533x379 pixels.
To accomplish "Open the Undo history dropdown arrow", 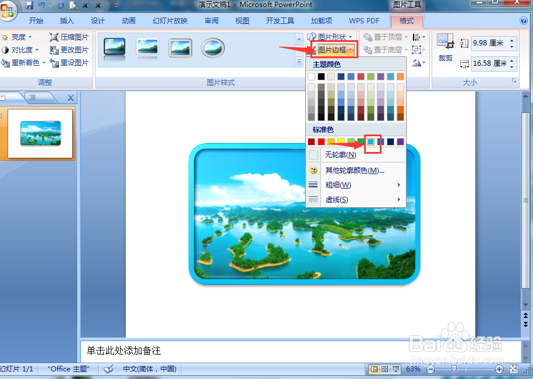I will coord(50,5).
